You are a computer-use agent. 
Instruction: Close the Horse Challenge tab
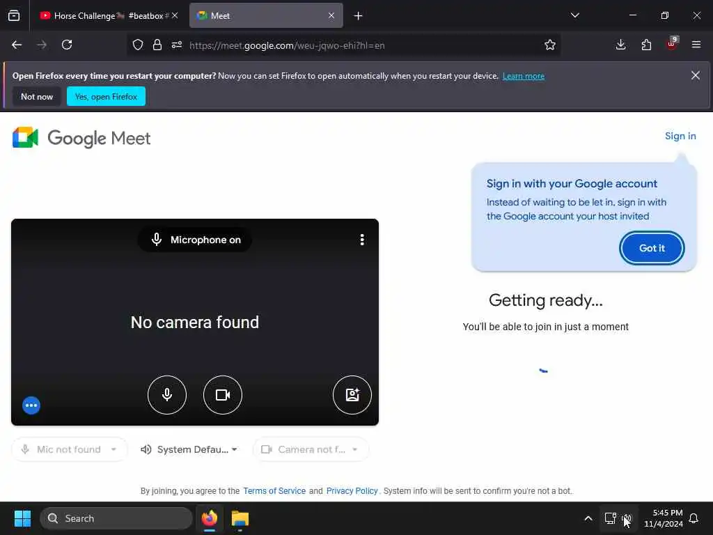(x=175, y=15)
